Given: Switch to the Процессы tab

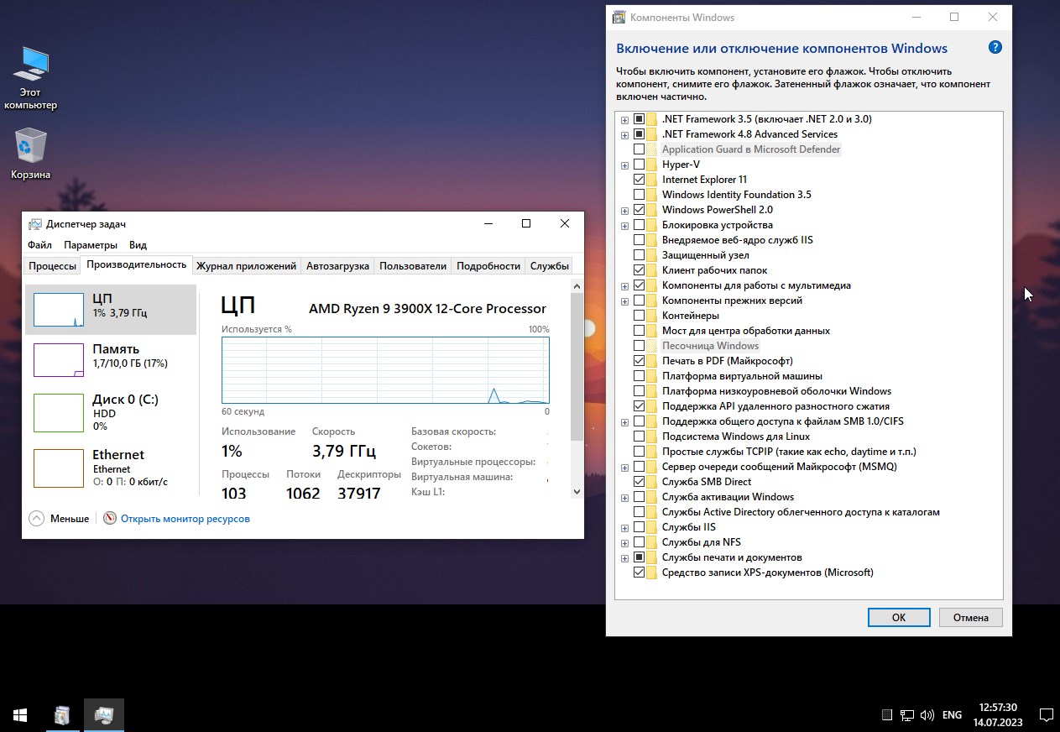Looking at the screenshot, I should point(52,266).
